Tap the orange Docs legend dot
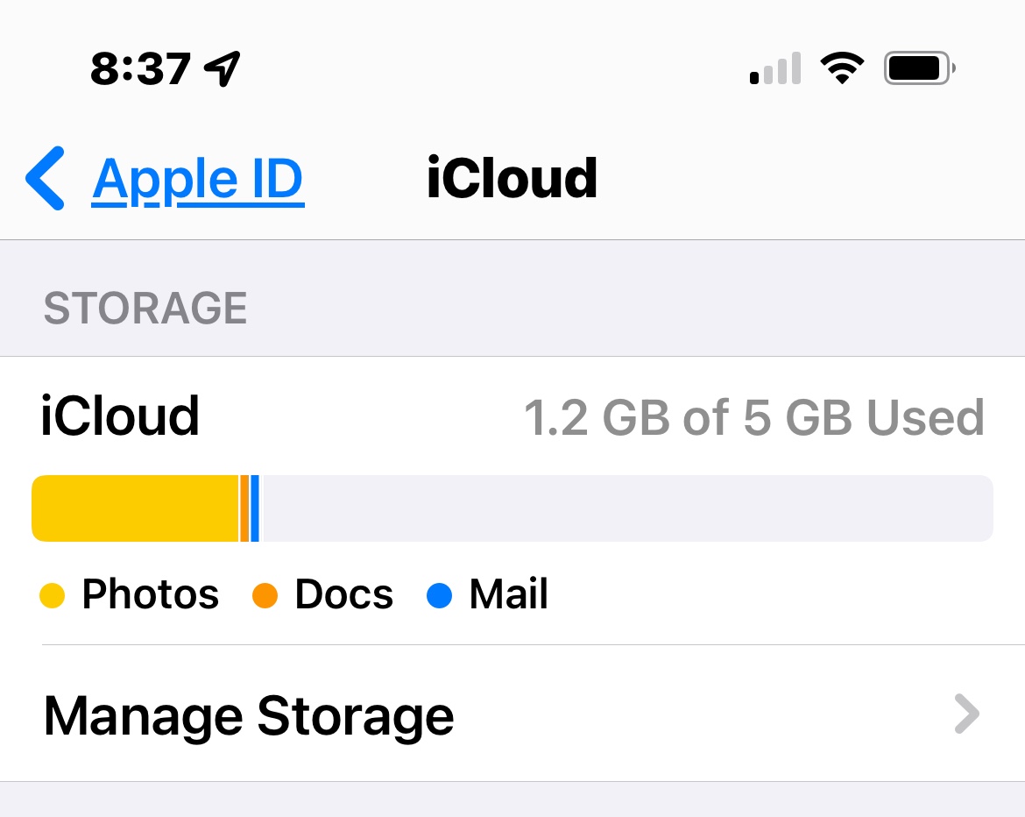The width and height of the screenshot is (1025, 817). pyautogui.click(x=265, y=596)
